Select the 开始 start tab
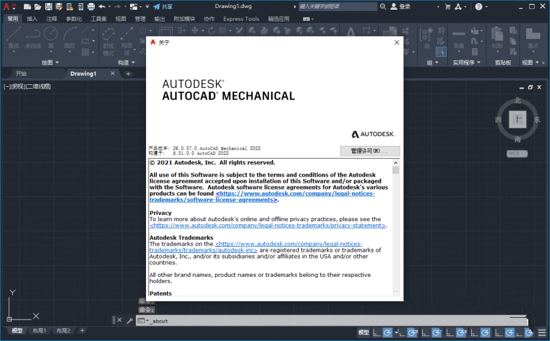Screen dimensions: 550x341 (21, 74)
